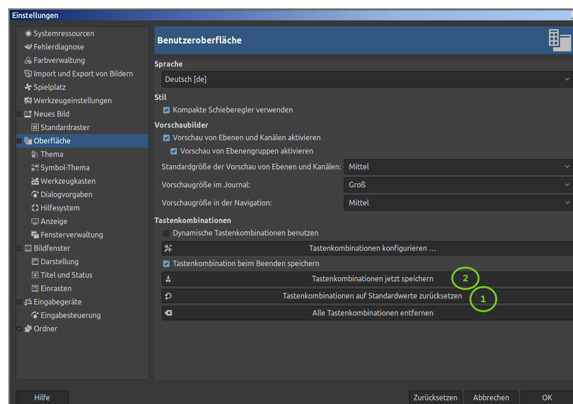573x404 pixels.
Task: Click the Eingabegeräte icon
Action: pos(28,302)
